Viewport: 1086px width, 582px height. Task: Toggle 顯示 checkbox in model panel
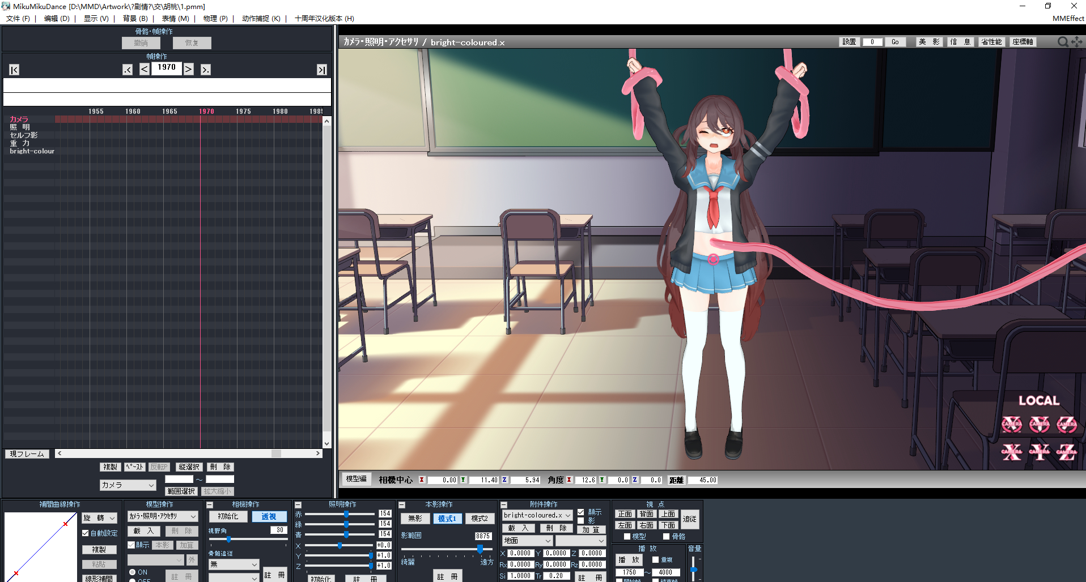[131, 545]
